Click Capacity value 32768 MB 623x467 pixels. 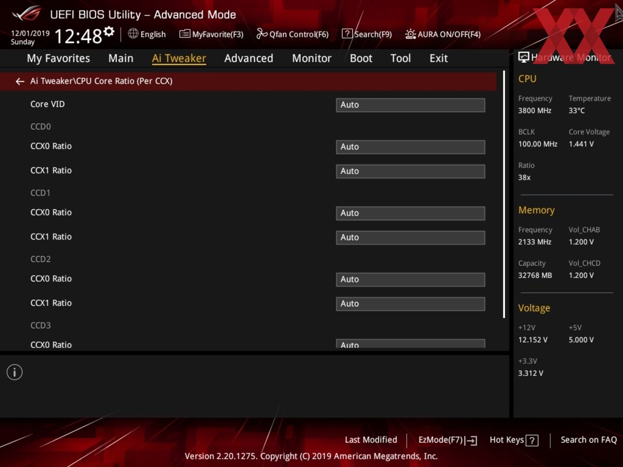click(x=535, y=276)
